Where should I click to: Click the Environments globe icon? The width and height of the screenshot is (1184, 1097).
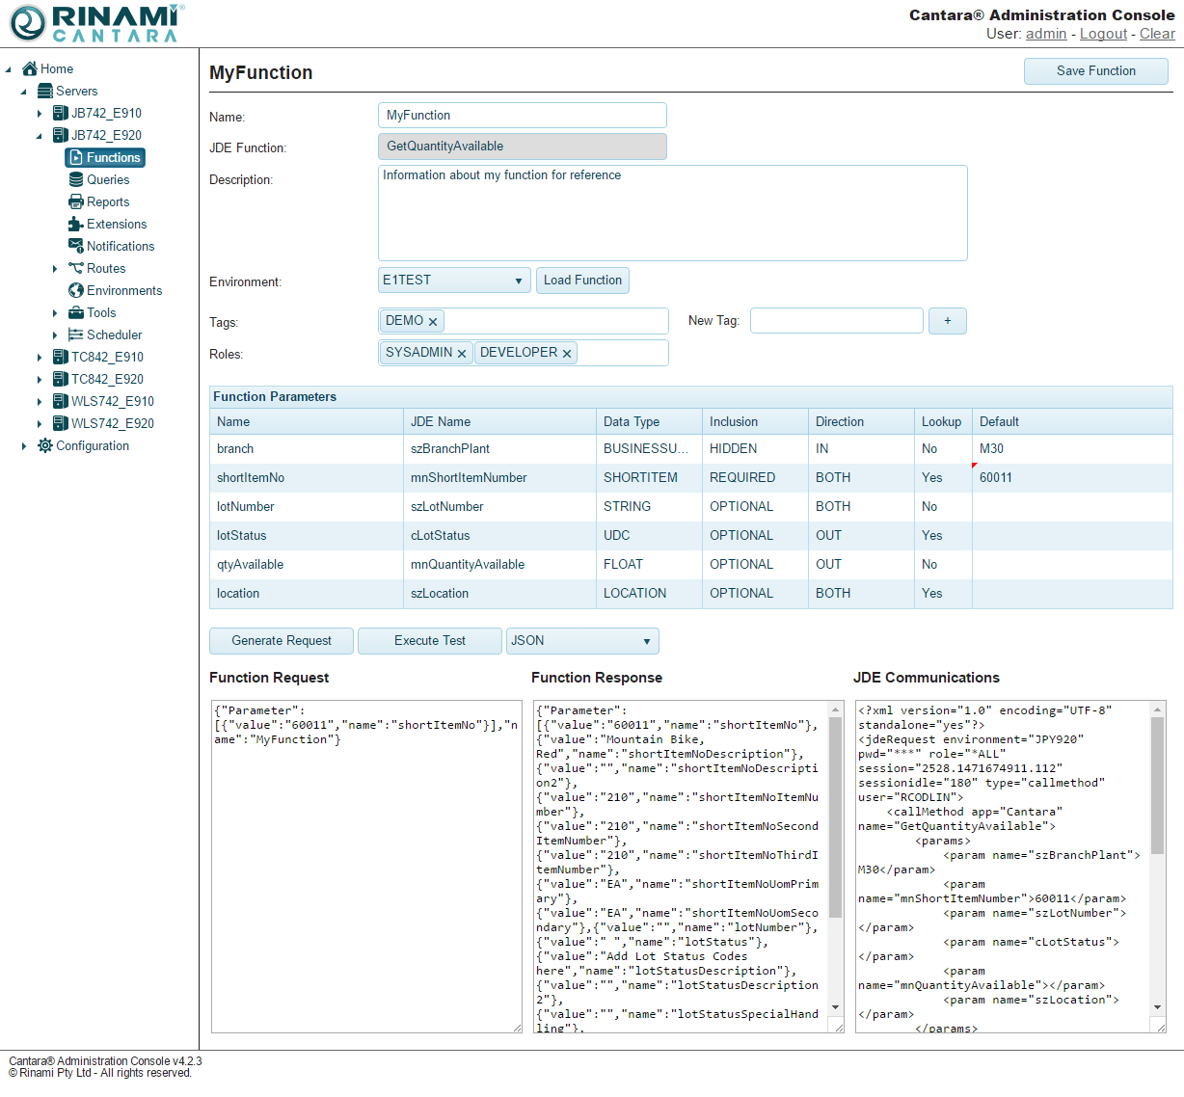[76, 290]
